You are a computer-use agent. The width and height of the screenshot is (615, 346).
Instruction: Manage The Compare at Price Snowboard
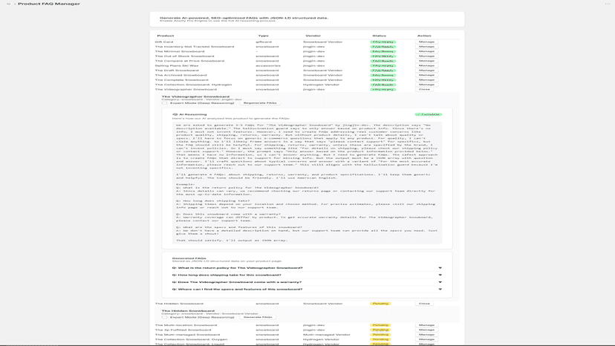coord(427,61)
